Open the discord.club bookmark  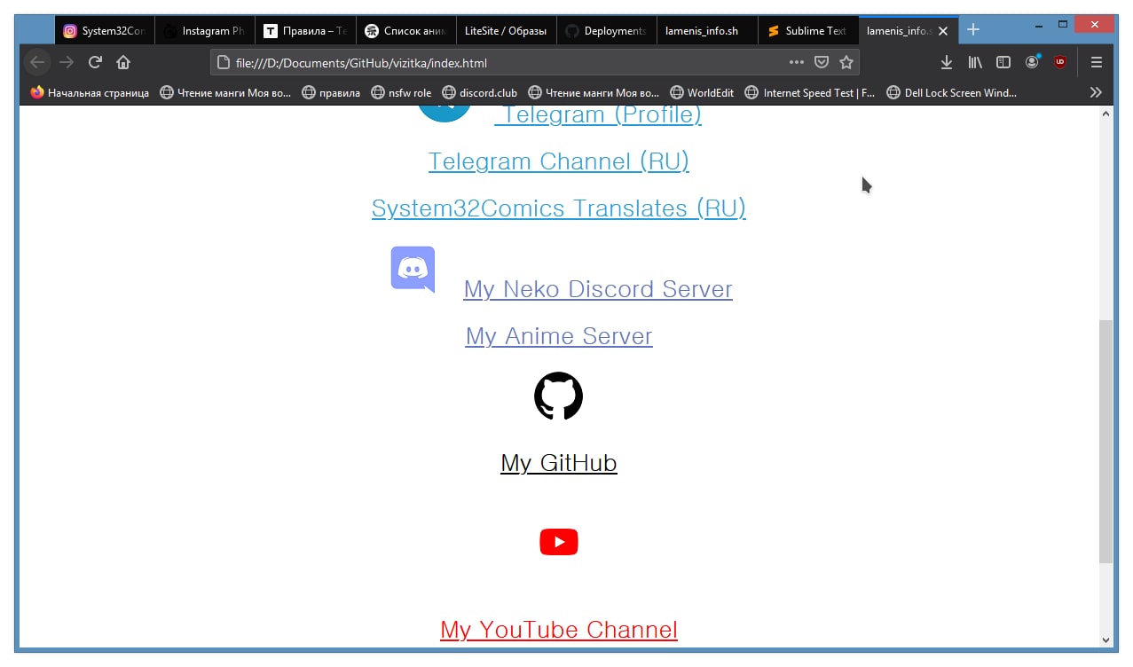(x=479, y=92)
